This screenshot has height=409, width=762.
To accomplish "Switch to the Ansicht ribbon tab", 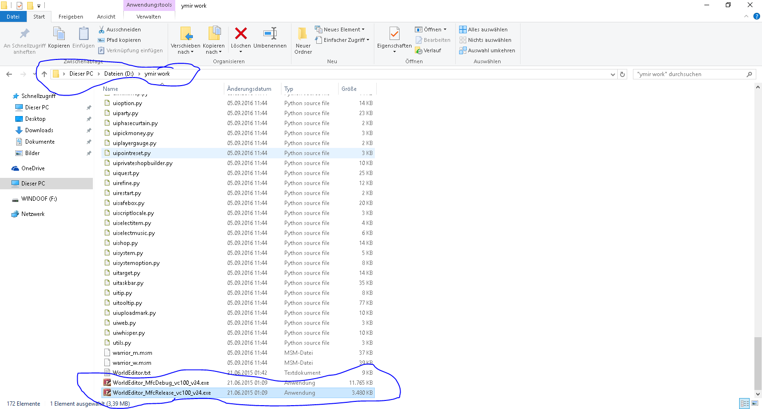I will click(106, 17).
